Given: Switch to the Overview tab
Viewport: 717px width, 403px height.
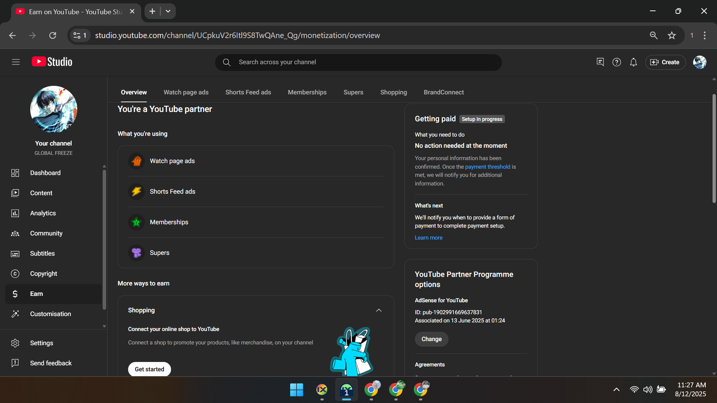Looking at the screenshot, I should pos(134,92).
